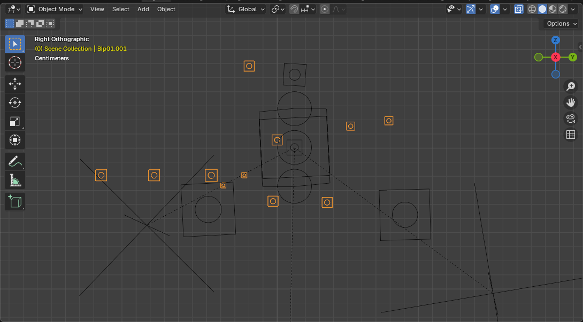Select the Select Box tool

(15, 44)
